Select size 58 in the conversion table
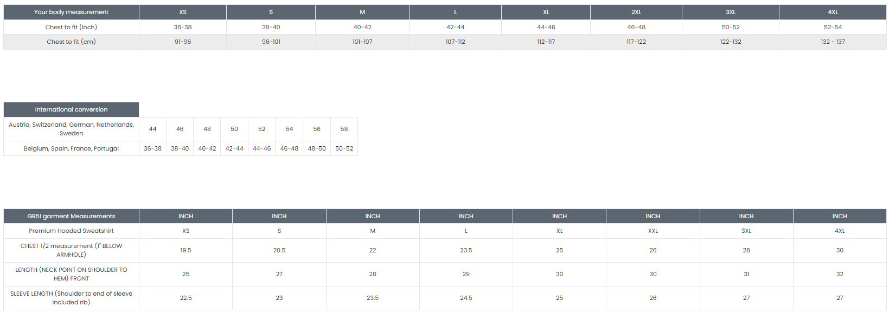The height and width of the screenshot is (313, 889). tap(344, 129)
